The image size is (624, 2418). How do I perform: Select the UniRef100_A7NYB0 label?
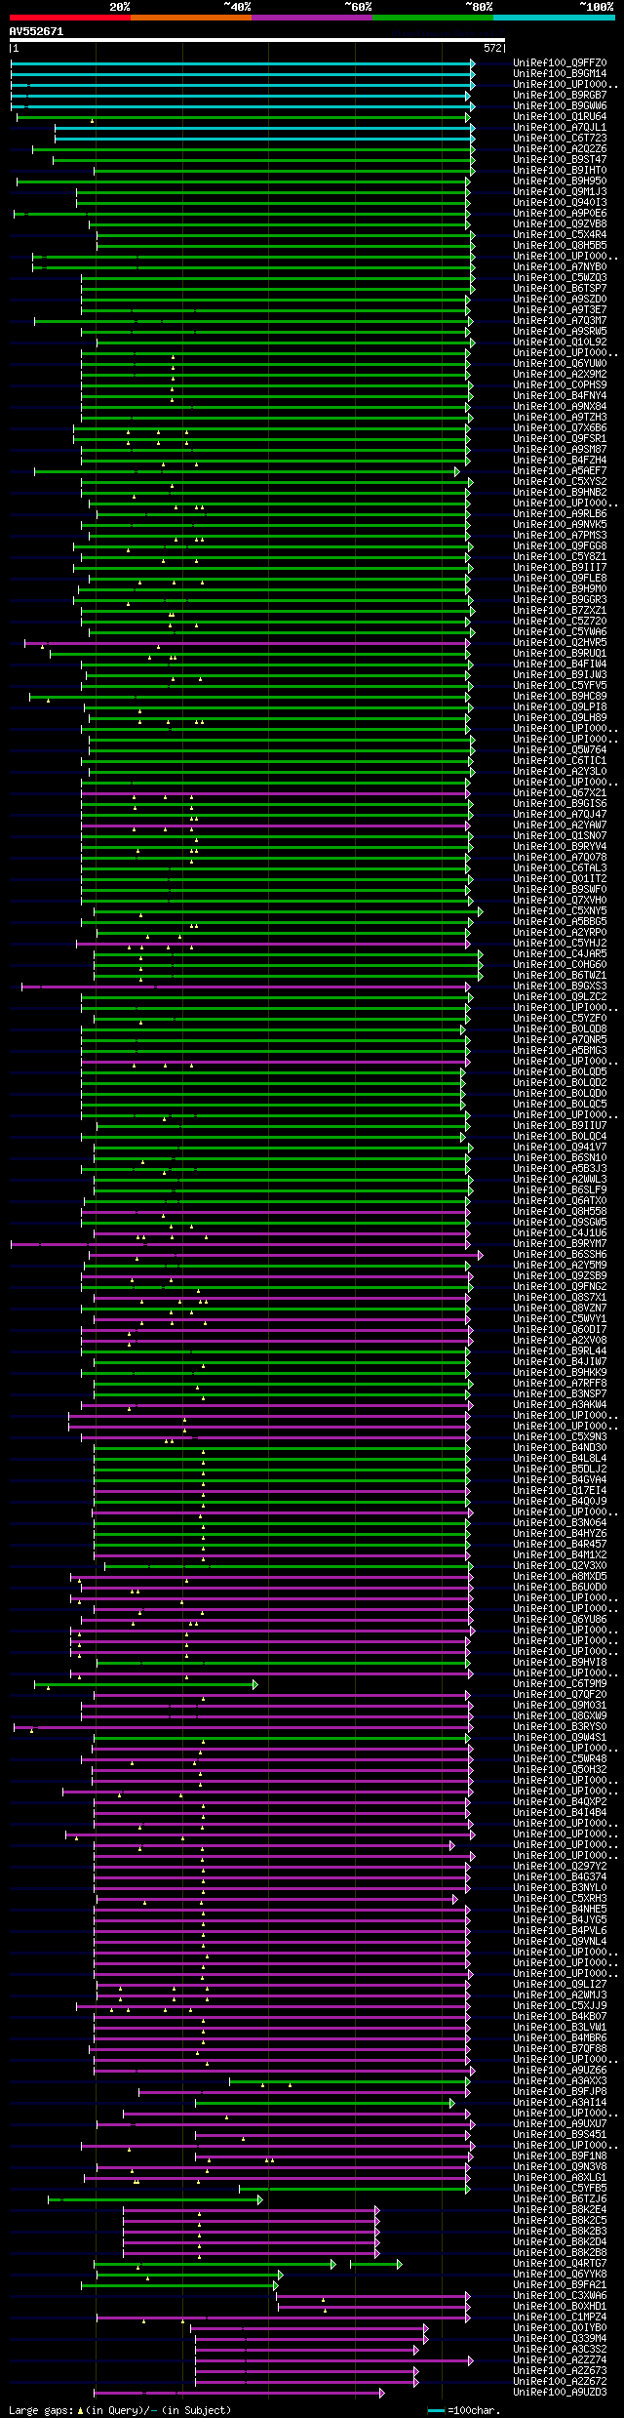click(560, 267)
